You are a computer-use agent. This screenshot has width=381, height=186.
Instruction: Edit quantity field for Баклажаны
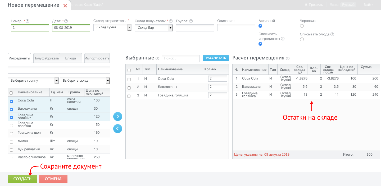click(218, 87)
